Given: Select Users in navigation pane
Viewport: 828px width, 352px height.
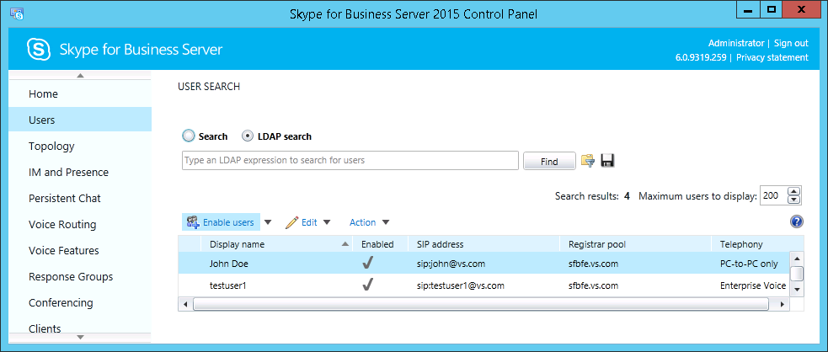Looking at the screenshot, I should [80, 120].
